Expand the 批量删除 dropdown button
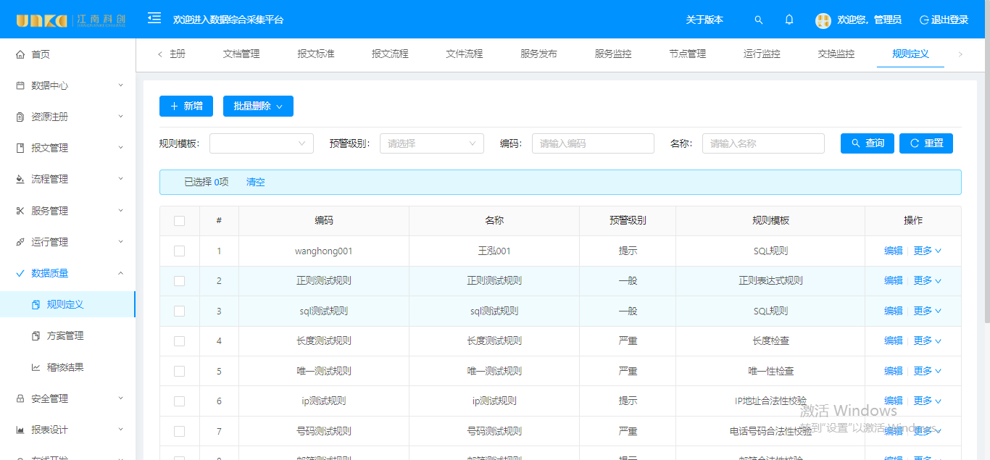This screenshot has width=990, height=460. tap(258, 106)
